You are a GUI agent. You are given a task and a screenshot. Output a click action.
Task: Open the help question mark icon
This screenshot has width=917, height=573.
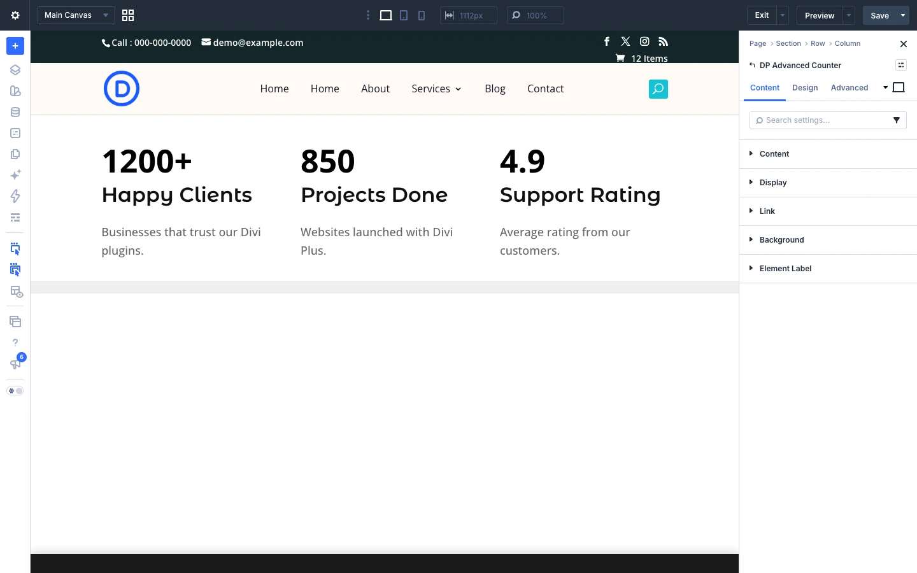click(15, 343)
